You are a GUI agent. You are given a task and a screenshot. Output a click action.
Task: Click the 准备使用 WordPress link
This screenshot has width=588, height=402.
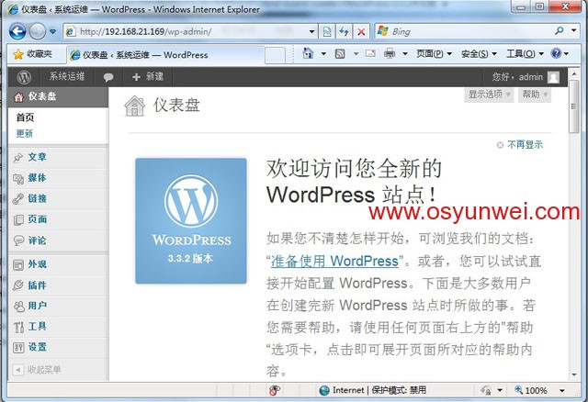coord(334,261)
